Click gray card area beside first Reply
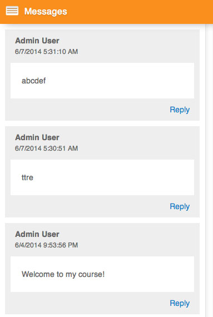The image size is (213, 317). 87,110
